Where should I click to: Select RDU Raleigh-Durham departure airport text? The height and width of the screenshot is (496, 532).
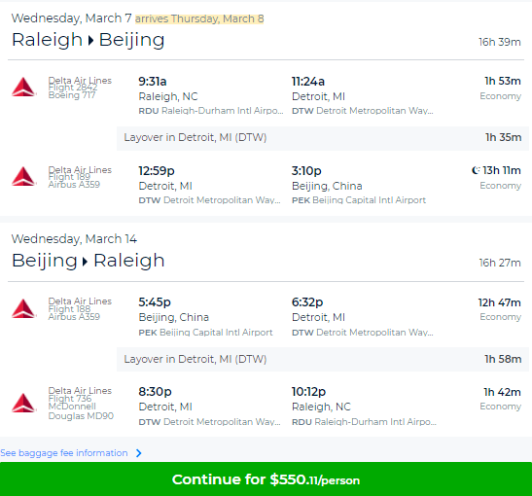pyautogui.click(x=211, y=111)
